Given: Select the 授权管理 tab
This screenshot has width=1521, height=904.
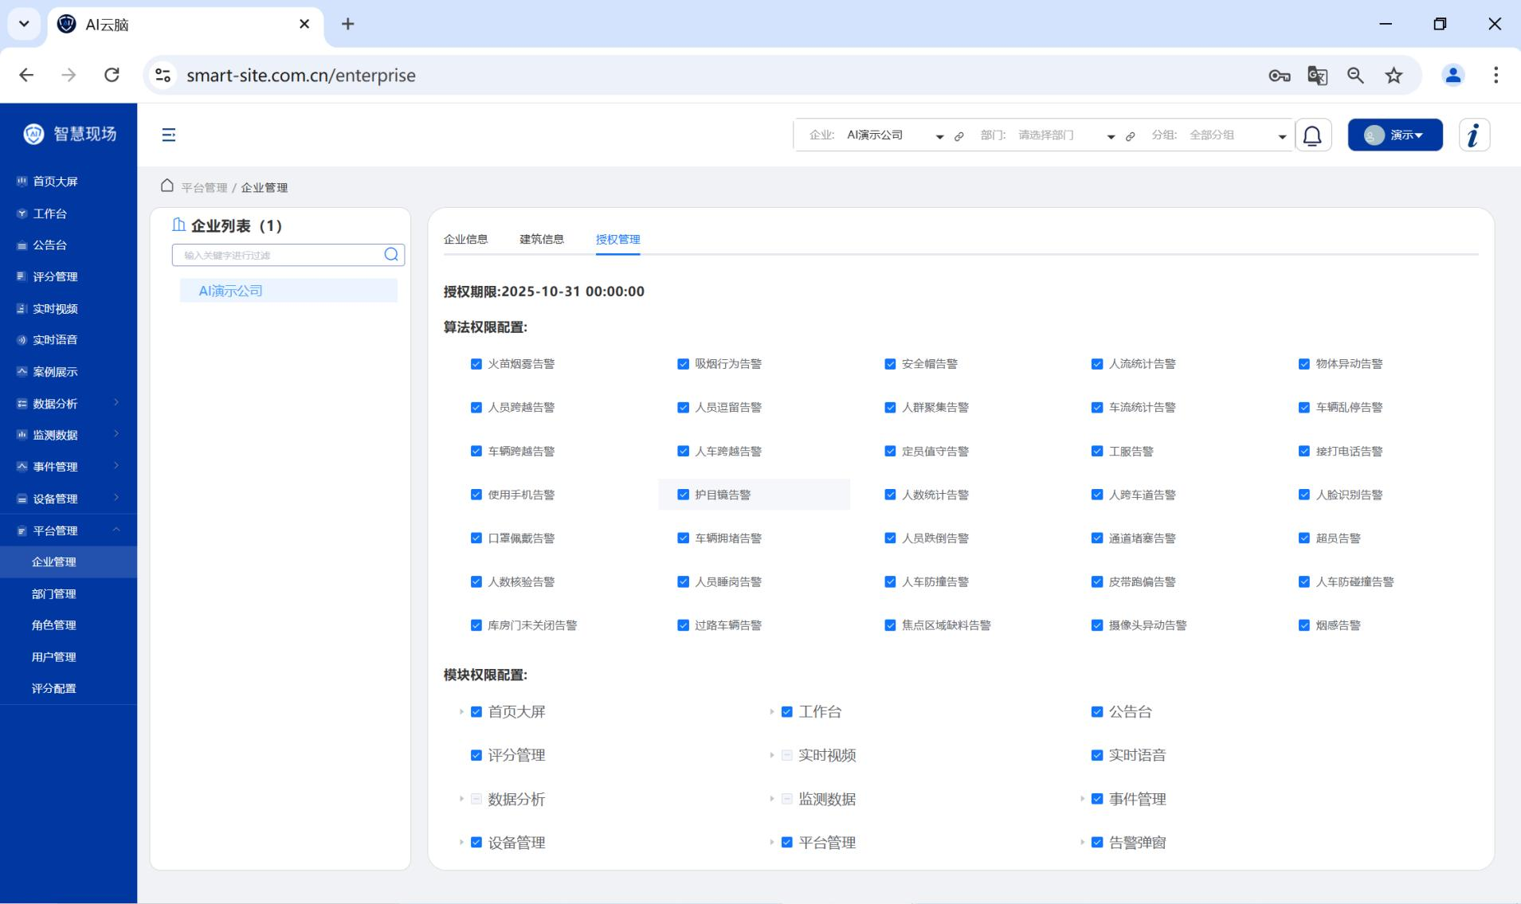Looking at the screenshot, I should (617, 239).
